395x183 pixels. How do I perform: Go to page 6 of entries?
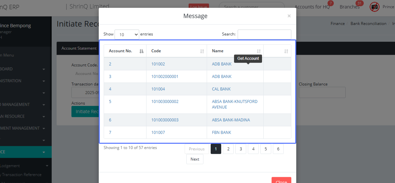tap(278, 149)
